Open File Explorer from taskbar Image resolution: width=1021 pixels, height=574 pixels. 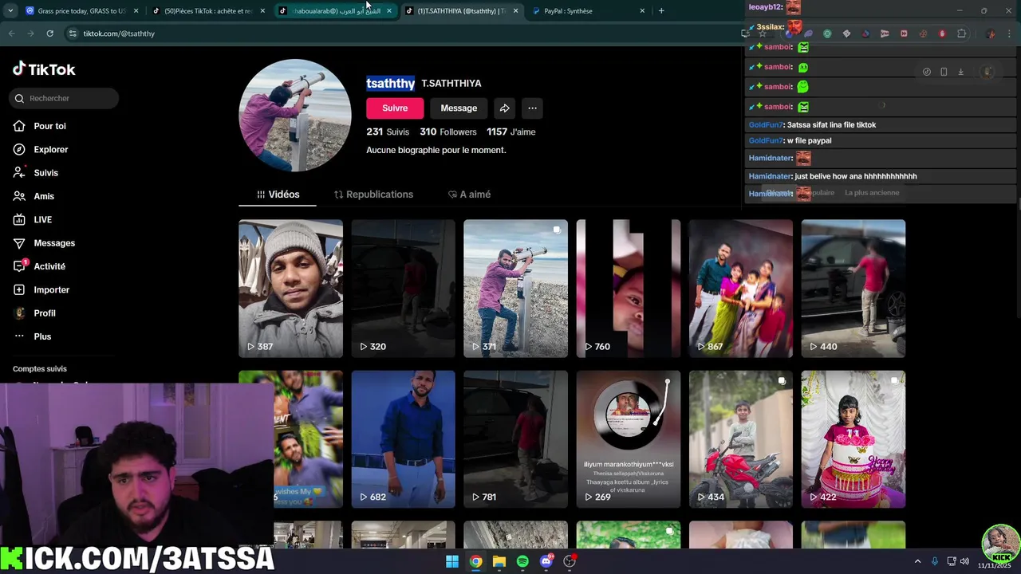(499, 561)
